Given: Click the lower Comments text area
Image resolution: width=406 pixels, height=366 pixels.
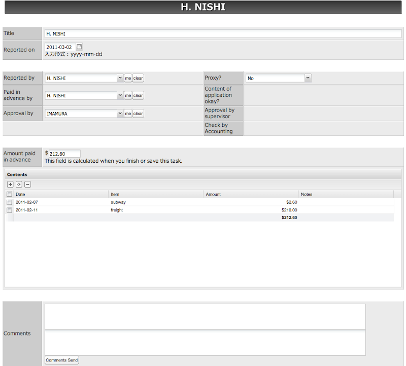Looking at the screenshot, I should pyautogui.click(x=205, y=343).
